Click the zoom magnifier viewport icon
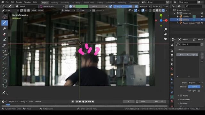205x115 pixels. (165, 29)
